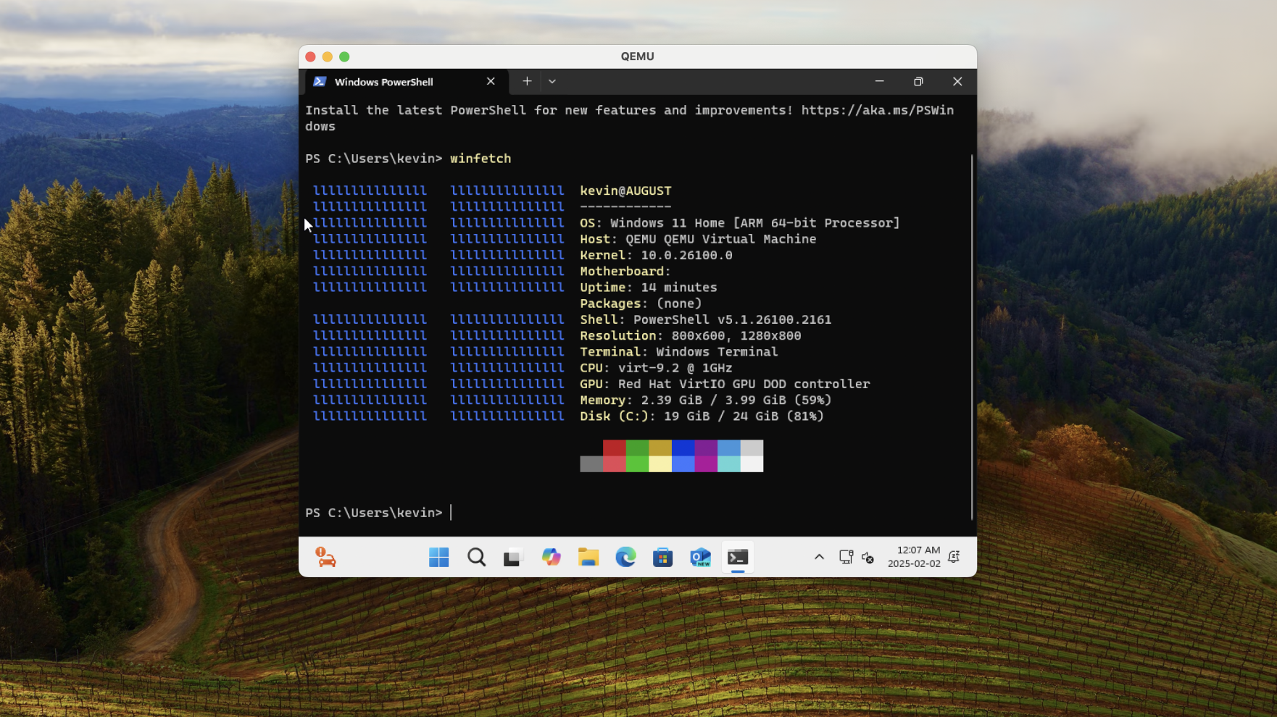1277x717 pixels.
Task: Click the date 2025-02-02 in tray
Action: [x=914, y=563]
